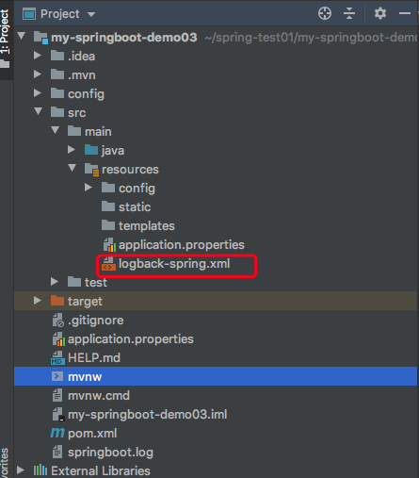
Task: Click the logback-spring.xml file icon
Action: click(x=108, y=264)
